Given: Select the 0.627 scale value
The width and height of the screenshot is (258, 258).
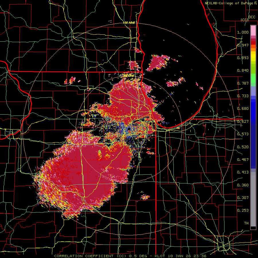Looking at the screenshot, I should [x=243, y=122].
